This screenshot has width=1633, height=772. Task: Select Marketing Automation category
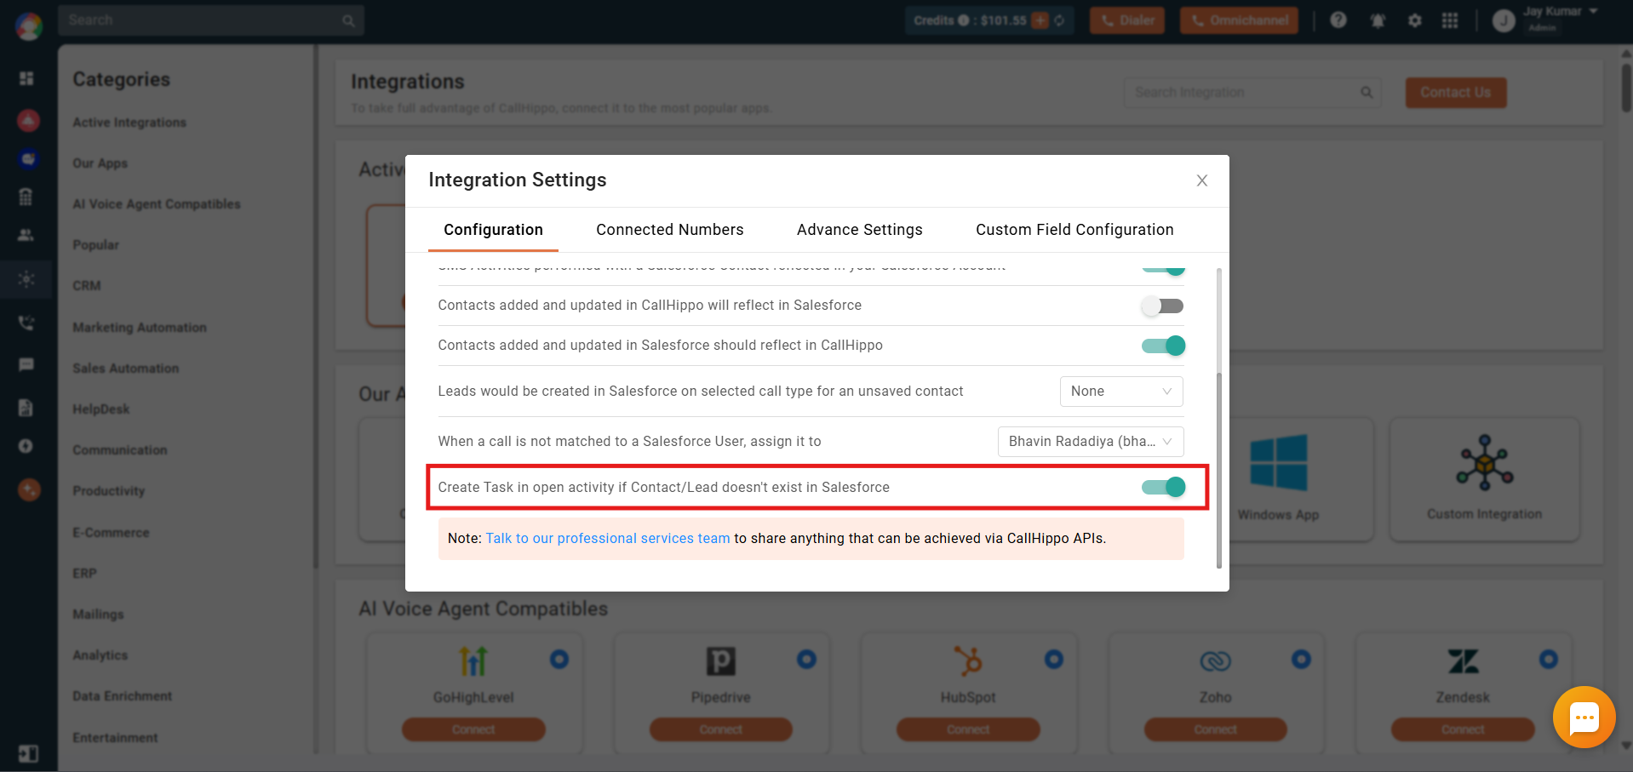140,328
